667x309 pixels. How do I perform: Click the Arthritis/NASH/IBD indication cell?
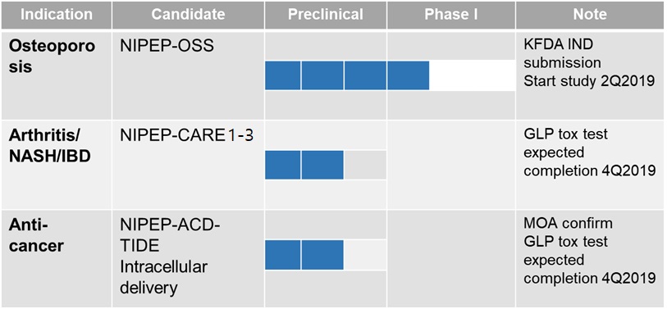pos(56,165)
